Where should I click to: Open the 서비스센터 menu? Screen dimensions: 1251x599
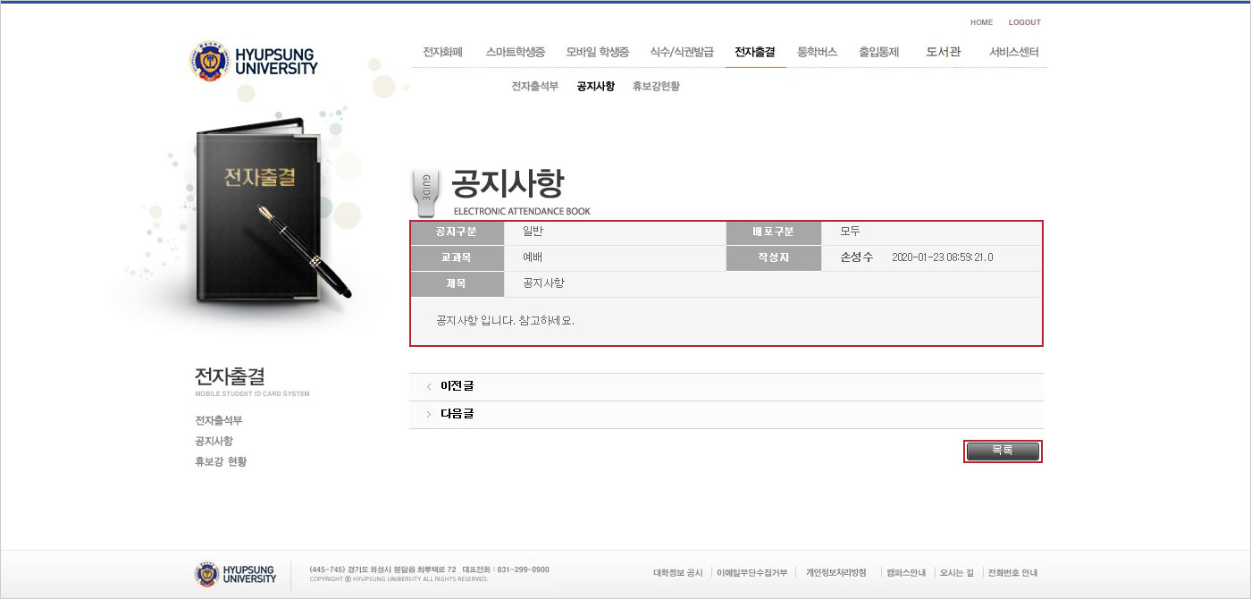click(1014, 52)
